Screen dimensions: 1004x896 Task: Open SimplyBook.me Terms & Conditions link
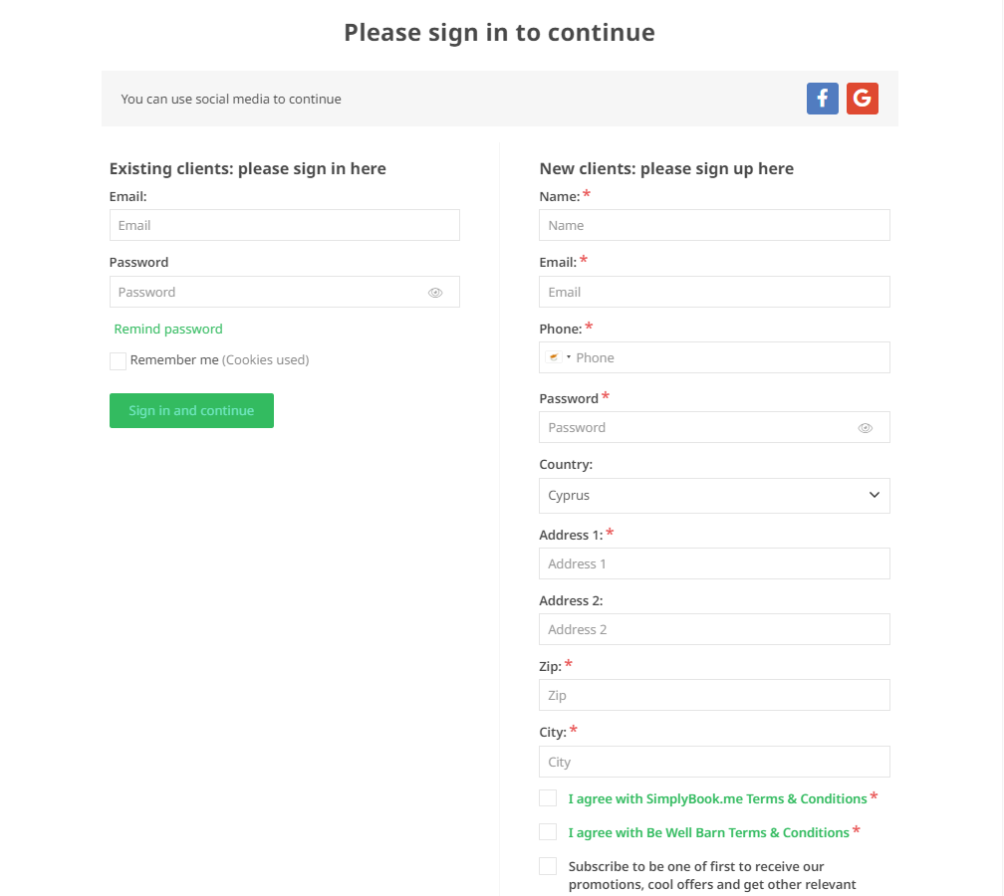[717, 798]
